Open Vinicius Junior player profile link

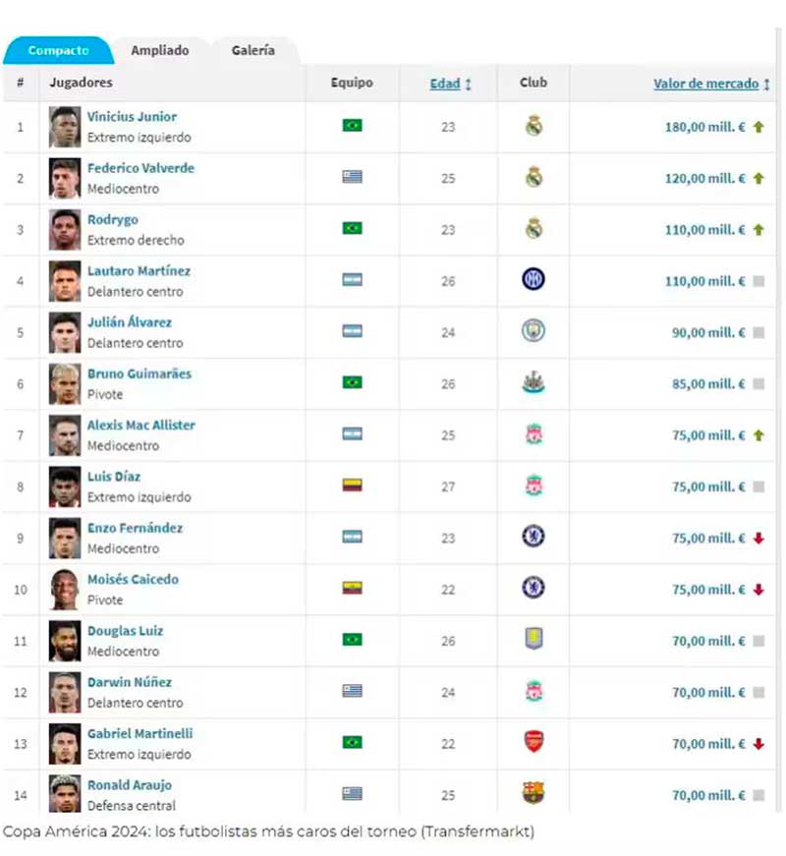(x=132, y=117)
